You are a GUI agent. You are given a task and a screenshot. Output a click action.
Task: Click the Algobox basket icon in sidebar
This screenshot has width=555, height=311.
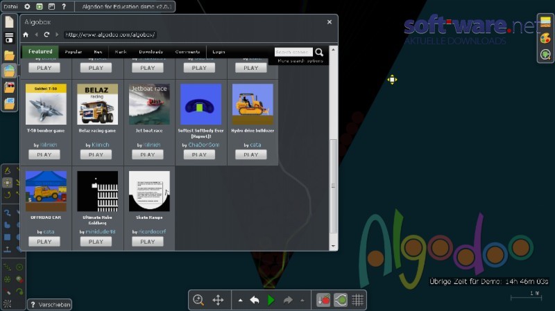9,71
